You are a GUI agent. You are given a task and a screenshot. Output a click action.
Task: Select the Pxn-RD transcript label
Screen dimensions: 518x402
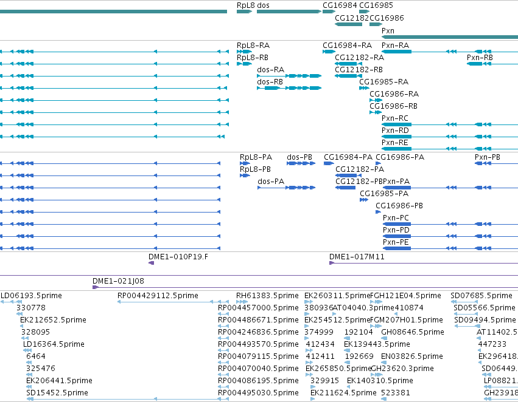point(395,131)
